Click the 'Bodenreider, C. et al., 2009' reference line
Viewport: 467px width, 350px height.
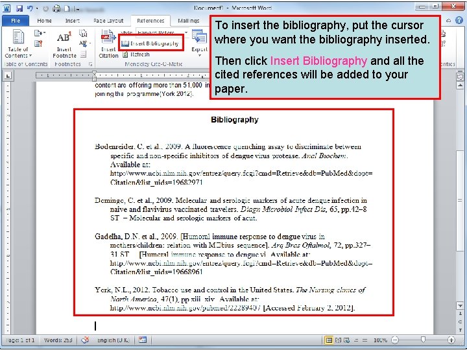click(x=228, y=146)
